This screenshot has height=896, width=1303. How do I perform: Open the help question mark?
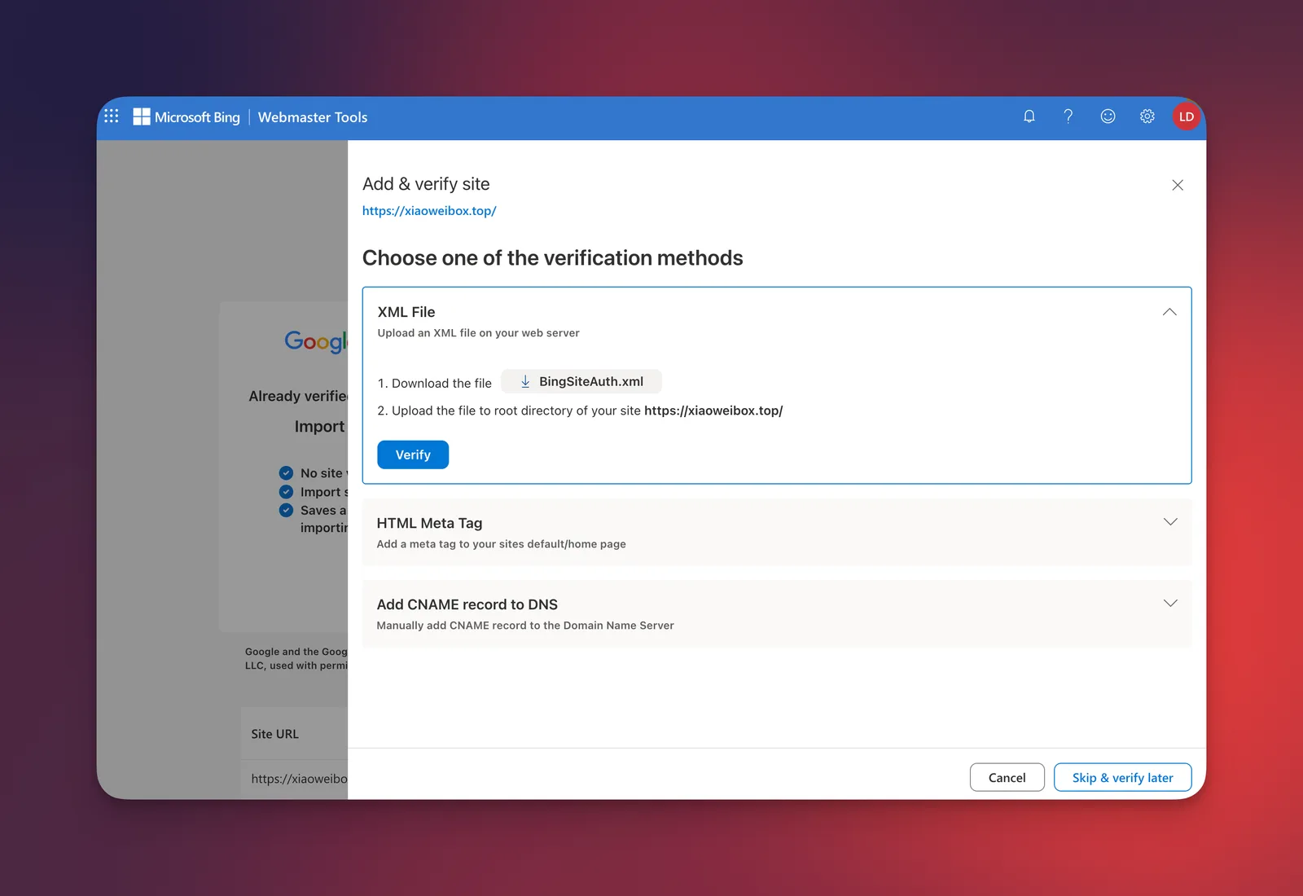(1068, 116)
